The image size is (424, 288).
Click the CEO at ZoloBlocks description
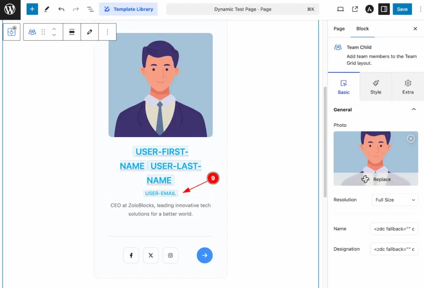coord(161,210)
